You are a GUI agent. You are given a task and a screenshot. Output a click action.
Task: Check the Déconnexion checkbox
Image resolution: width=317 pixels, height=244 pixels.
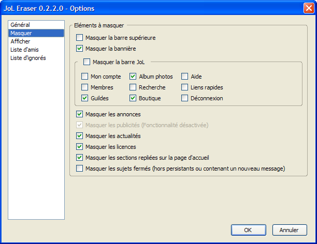184,98
